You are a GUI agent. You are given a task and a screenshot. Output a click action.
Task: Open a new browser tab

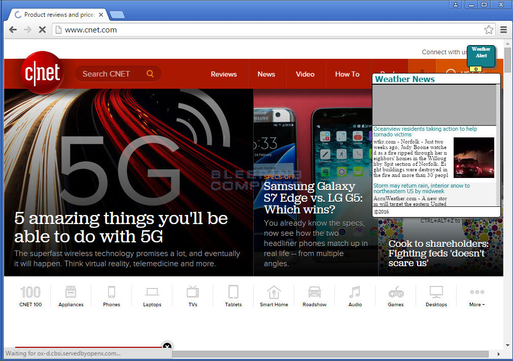[117, 15]
